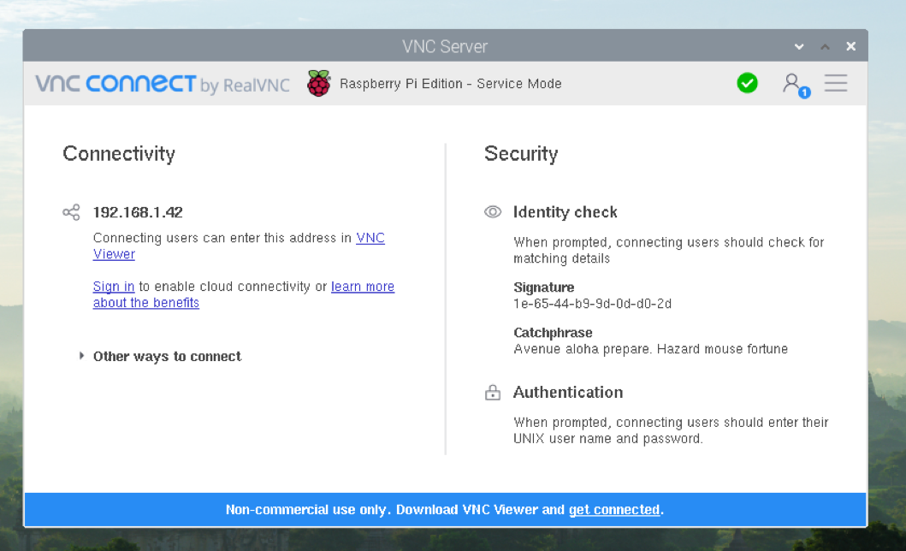The height and width of the screenshot is (551, 906).
Task: Click the title bar dropdown chevron
Action: pyautogui.click(x=798, y=46)
